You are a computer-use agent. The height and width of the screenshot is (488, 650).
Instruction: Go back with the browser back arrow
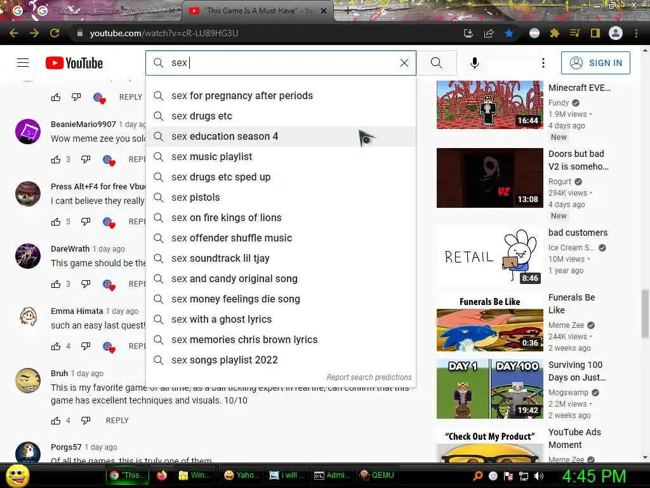coord(14,33)
